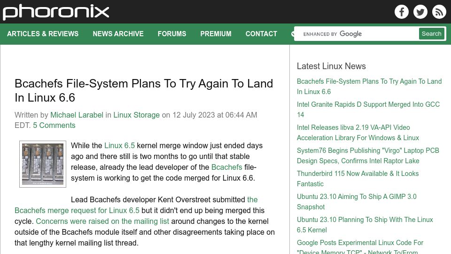Click the server drives article thumbnail
The width and height of the screenshot is (451, 254).
[x=43, y=164]
